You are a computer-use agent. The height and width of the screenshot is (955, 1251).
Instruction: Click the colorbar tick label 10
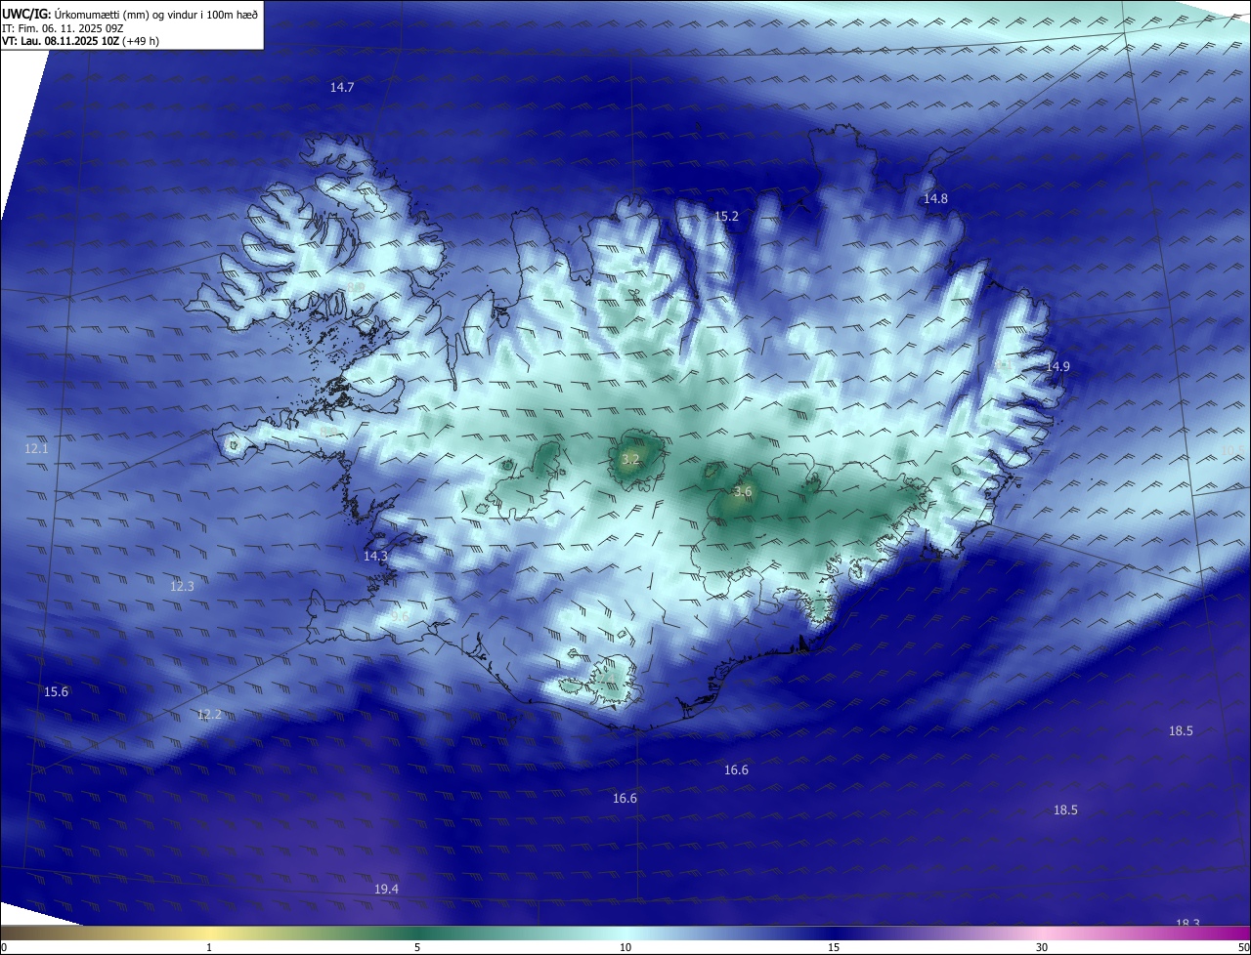coord(625,947)
